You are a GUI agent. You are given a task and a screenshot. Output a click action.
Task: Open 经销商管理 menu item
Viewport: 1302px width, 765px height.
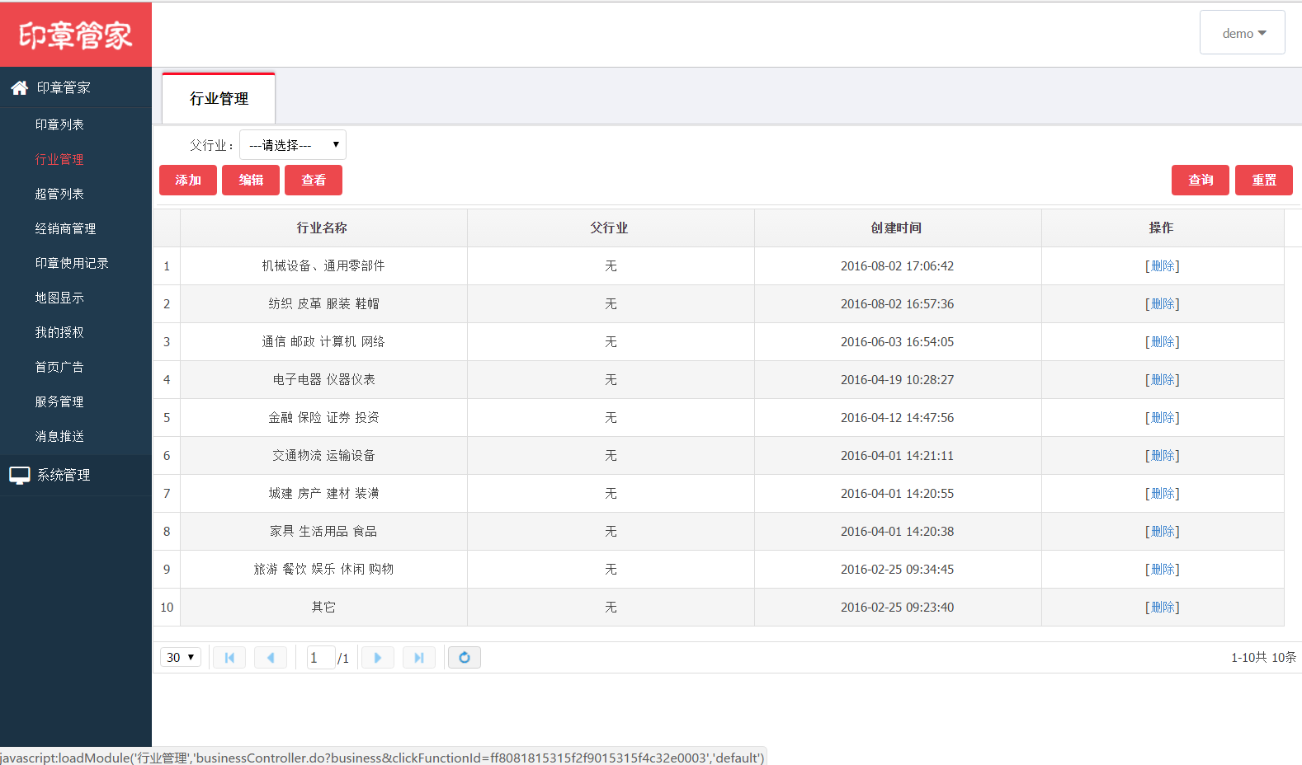pos(65,228)
